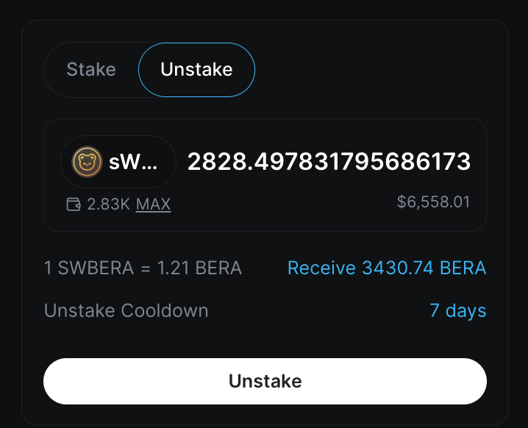Click the word Receive in blue
528x428 pixels.
(321, 268)
